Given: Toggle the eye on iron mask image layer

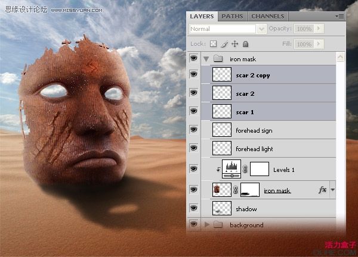Looking at the screenshot, I should pos(193,189).
